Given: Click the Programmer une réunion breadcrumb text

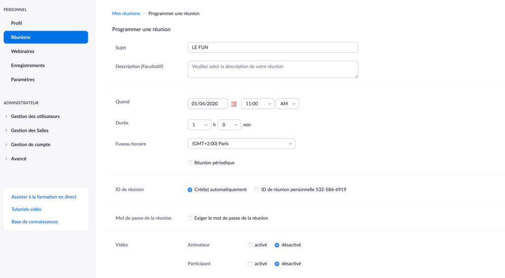Looking at the screenshot, I should coord(174,13).
